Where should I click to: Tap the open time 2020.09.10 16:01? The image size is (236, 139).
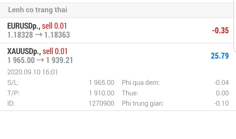point(32,72)
